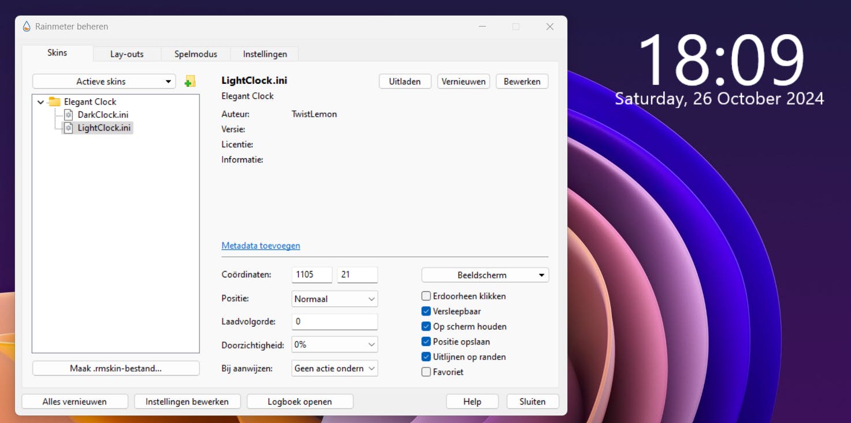
Task: Open the Beeldscherm dropdown menu
Action: click(485, 275)
